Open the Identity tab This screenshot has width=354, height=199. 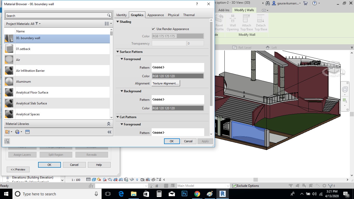point(122,15)
